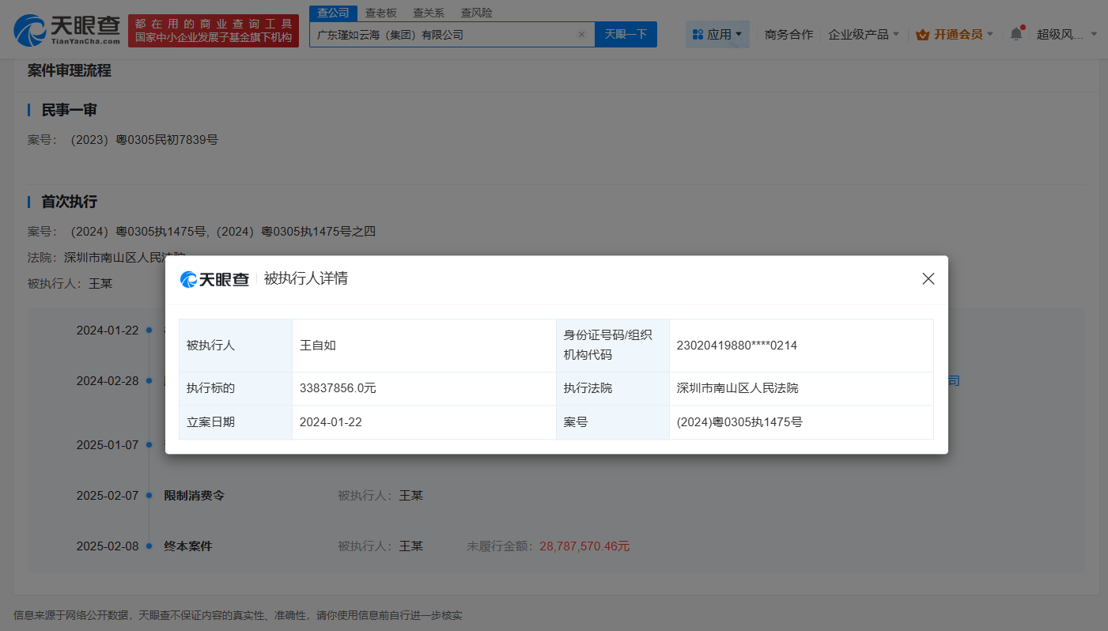1108x631 pixels.
Task: Click the crown icon beside 开通会员
Action: [922, 35]
